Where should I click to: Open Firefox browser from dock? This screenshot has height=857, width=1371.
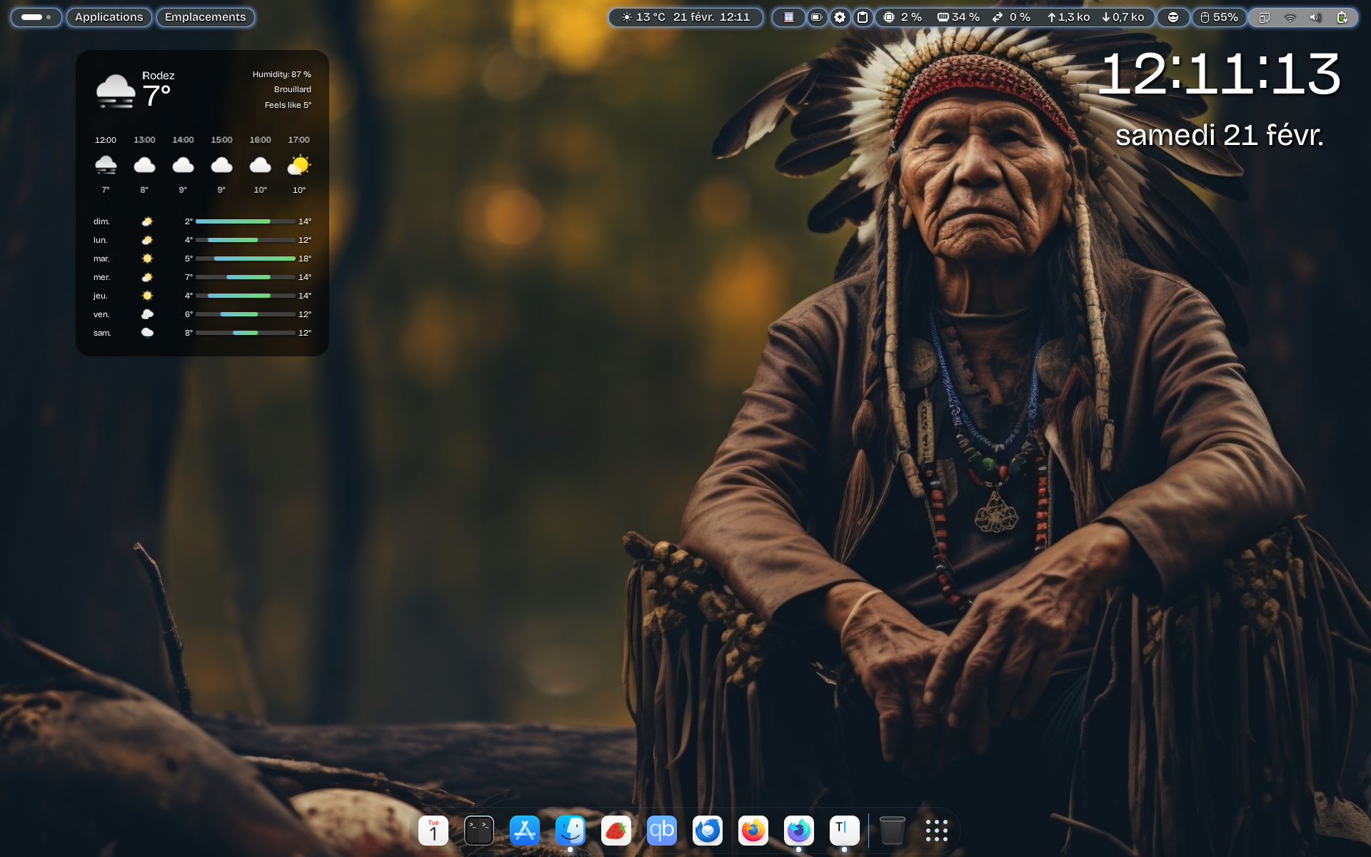coord(753,831)
